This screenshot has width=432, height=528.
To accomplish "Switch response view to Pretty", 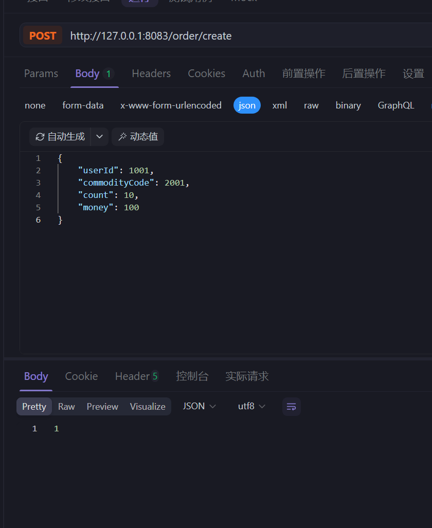I will pos(34,407).
